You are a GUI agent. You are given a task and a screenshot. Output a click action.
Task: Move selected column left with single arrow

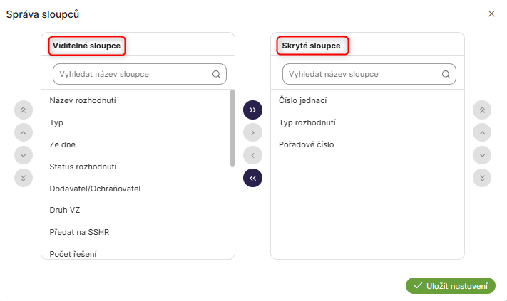[253, 155]
